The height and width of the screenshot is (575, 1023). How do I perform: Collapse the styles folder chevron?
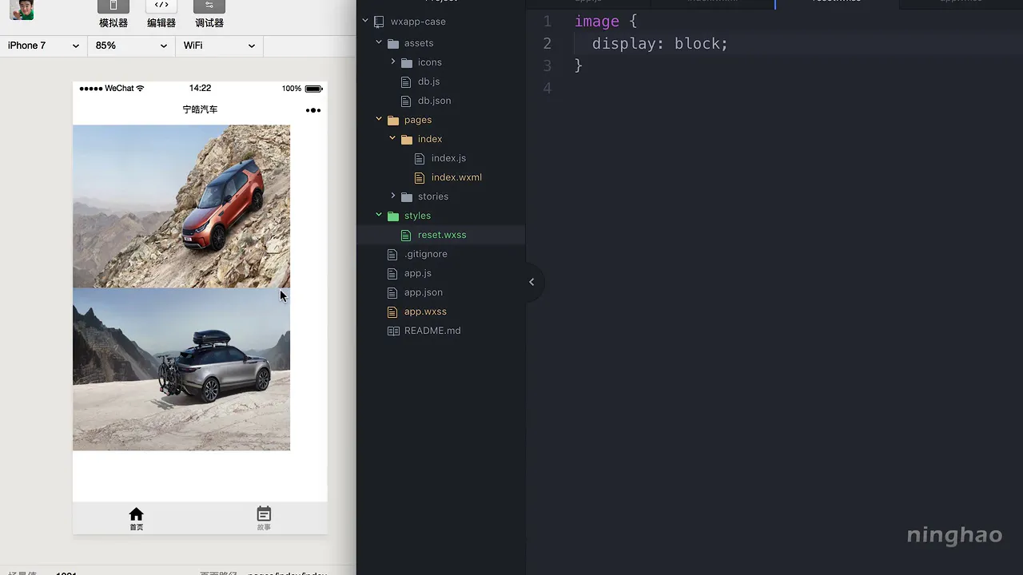tap(379, 215)
